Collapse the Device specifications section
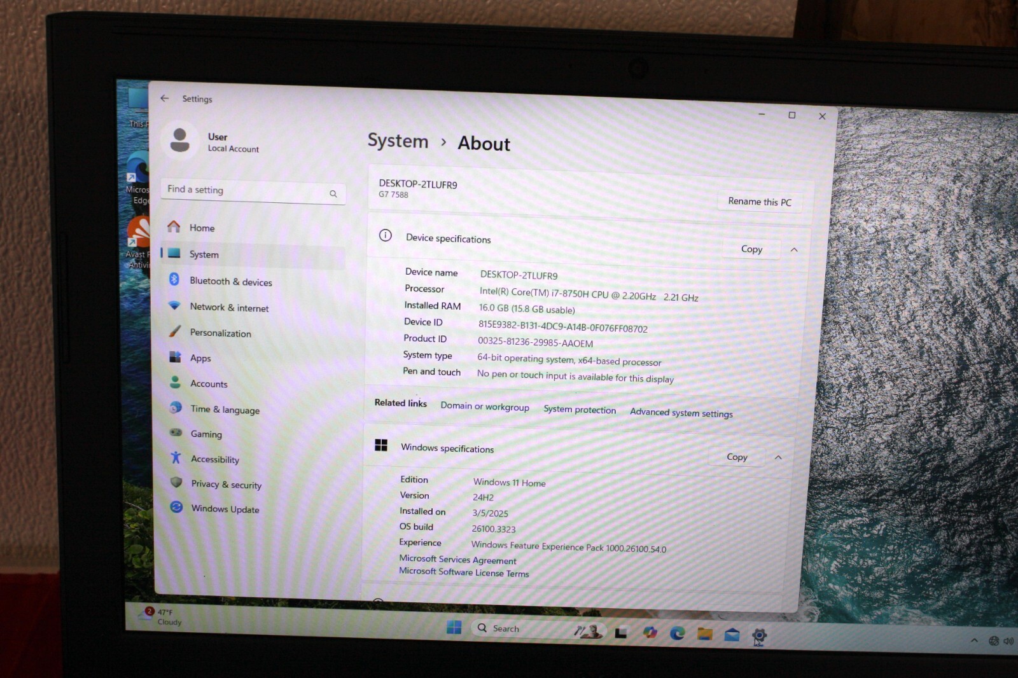Image resolution: width=1018 pixels, height=678 pixels. click(794, 250)
